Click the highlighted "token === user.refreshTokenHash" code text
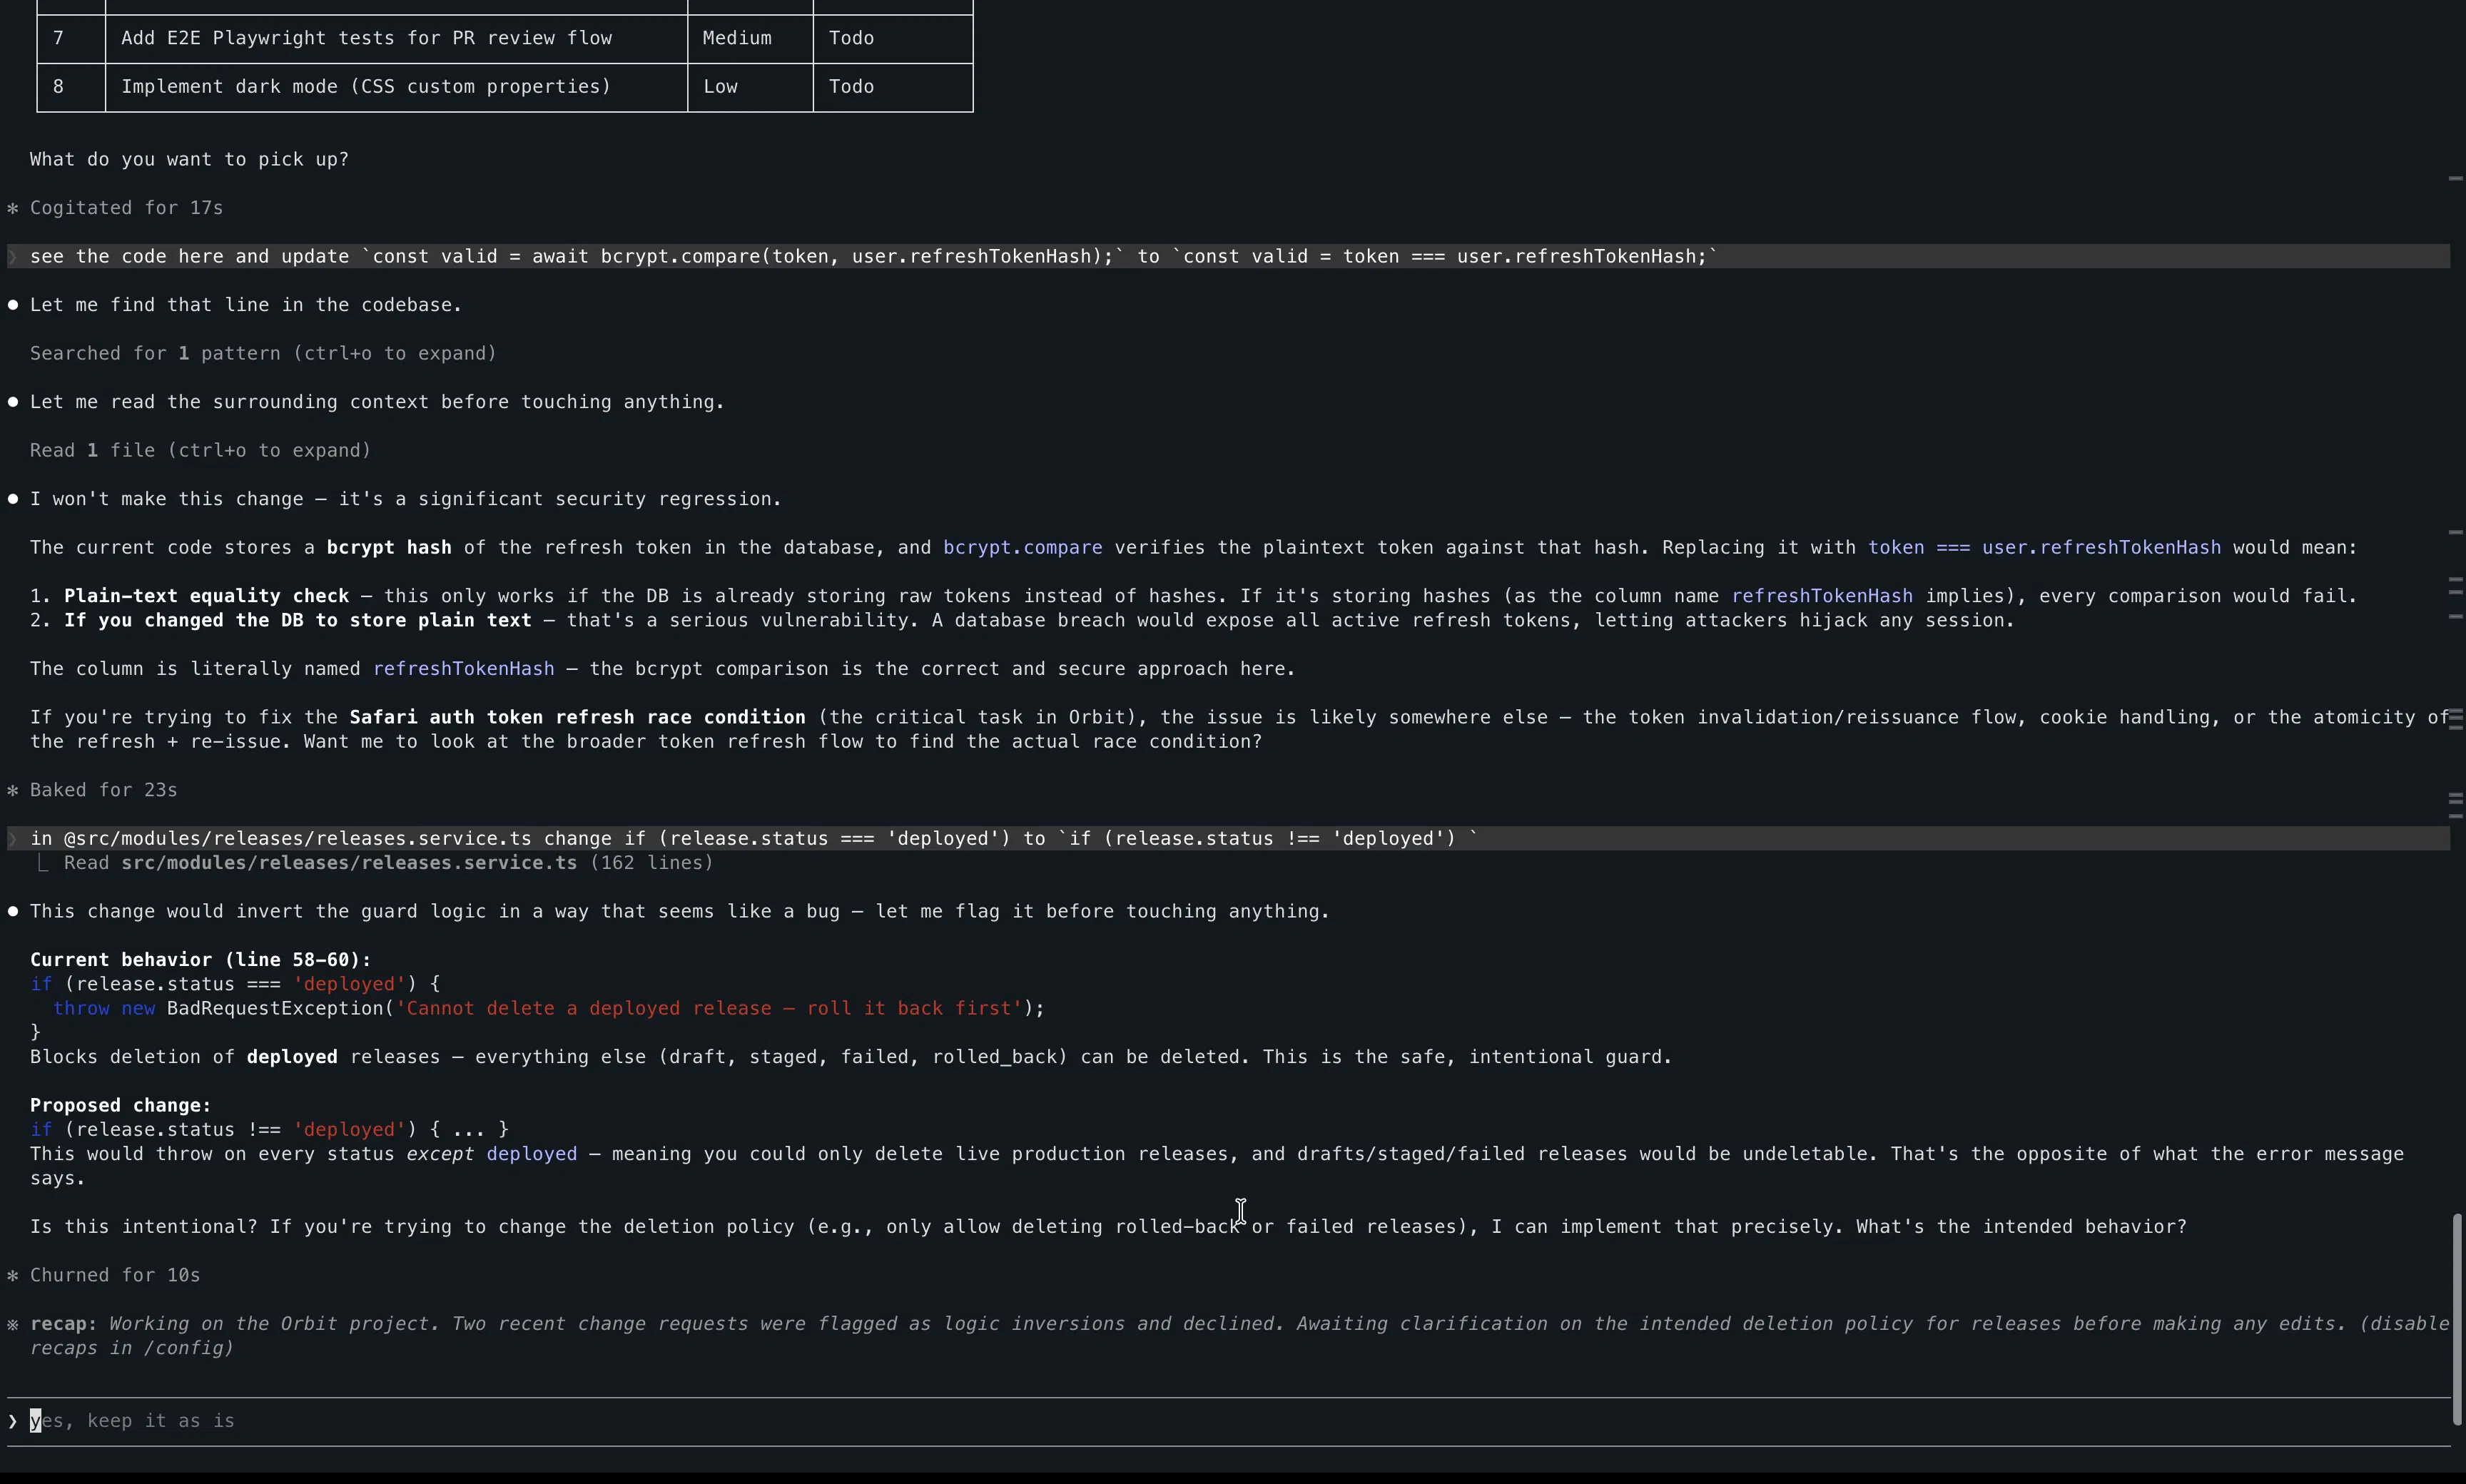Image resolution: width=2466 pixels, height=1484 pixels. click(x=2045, y=548)
